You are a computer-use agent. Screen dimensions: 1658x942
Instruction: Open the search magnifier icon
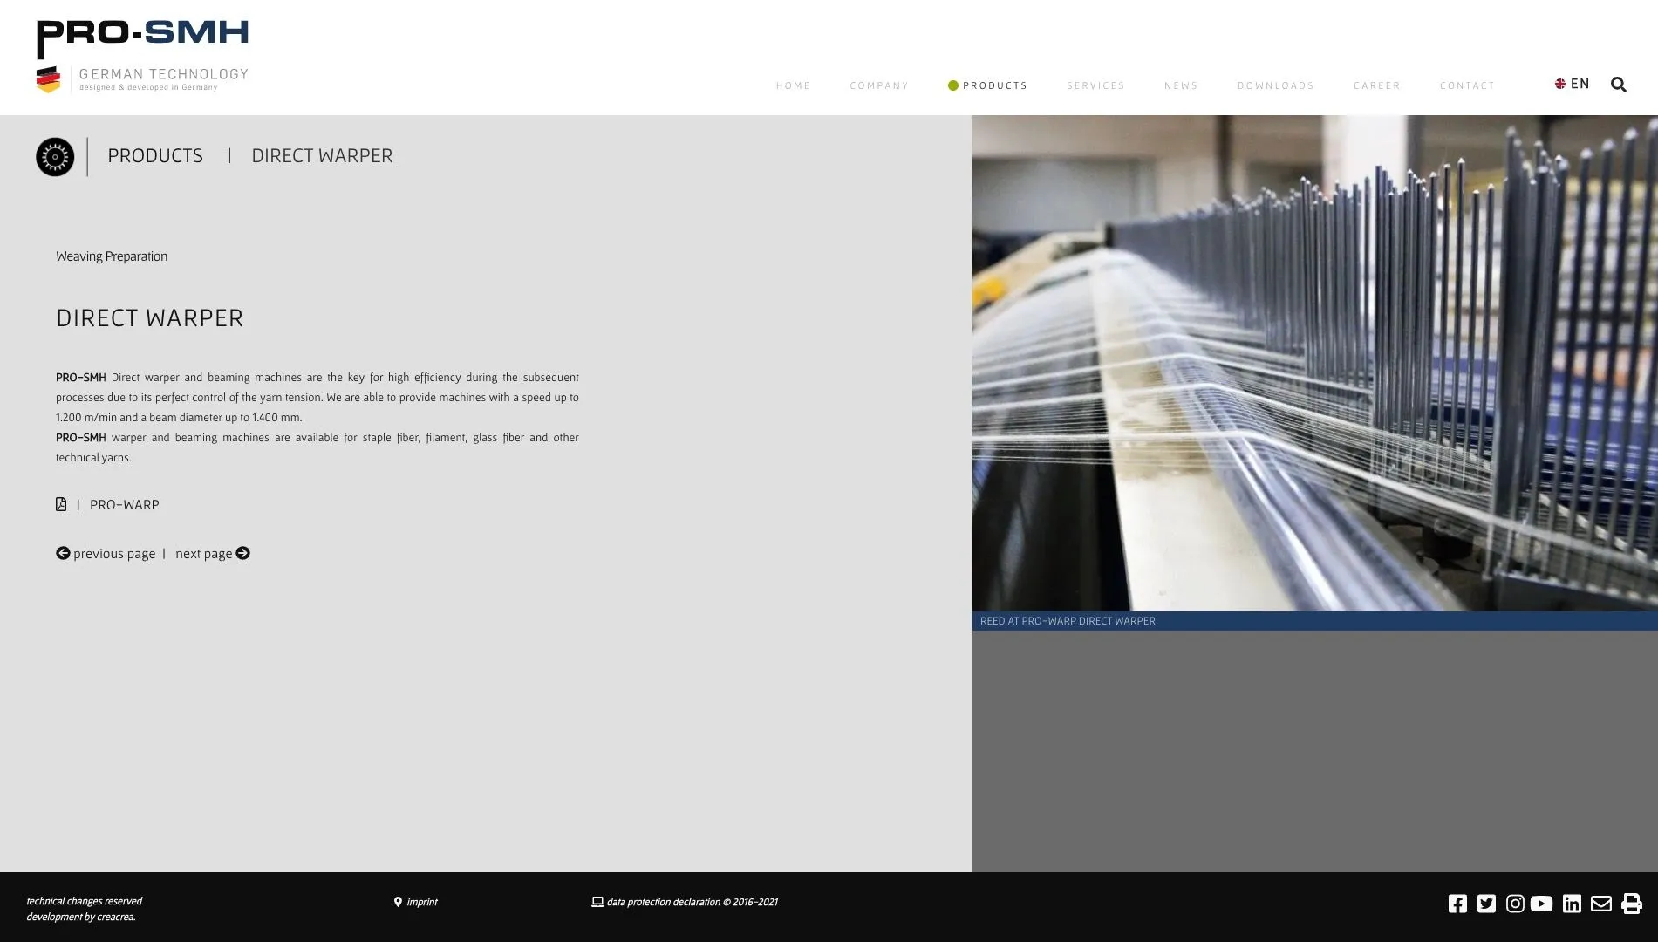point(1618,85)
